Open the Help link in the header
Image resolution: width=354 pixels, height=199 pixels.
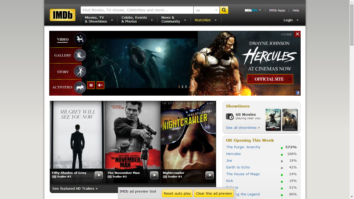pos(296,10)
